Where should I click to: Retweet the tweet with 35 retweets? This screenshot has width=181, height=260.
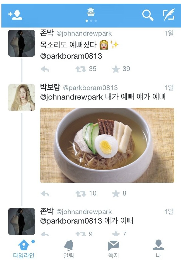point(81,69)
